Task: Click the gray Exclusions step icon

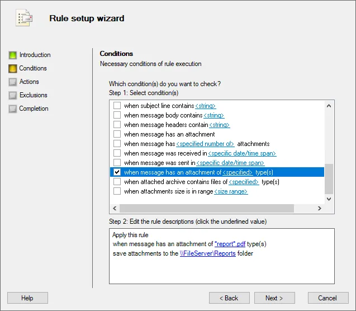Action: 12,95
